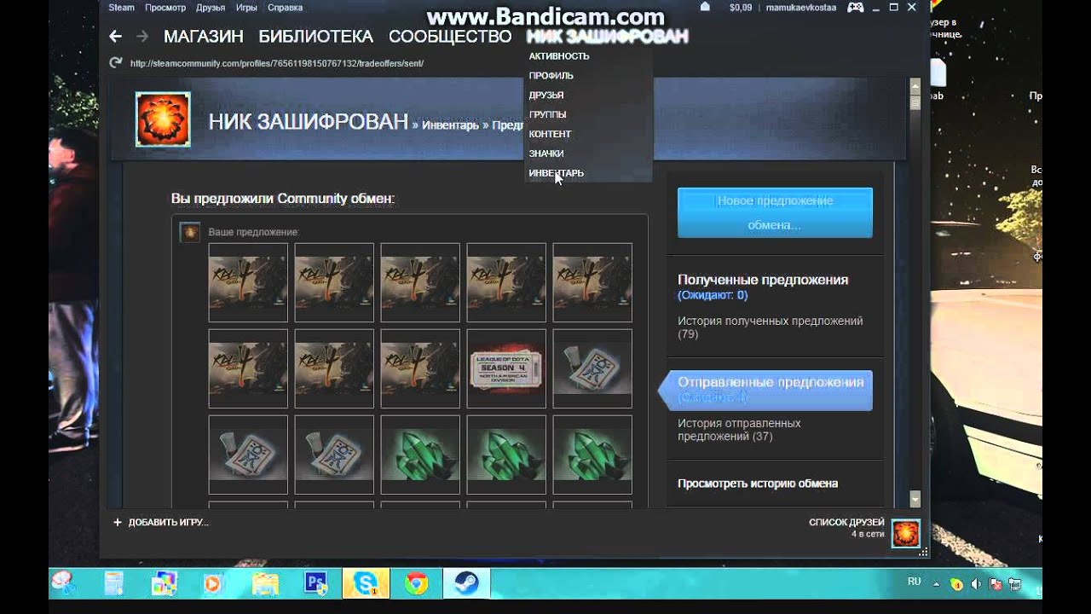
Task: Open the Друзья menu in the top menu bar
Action: point(211,8)
